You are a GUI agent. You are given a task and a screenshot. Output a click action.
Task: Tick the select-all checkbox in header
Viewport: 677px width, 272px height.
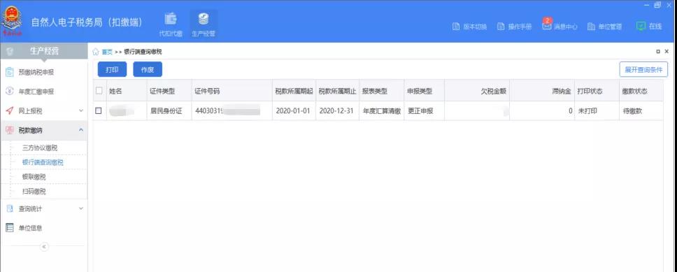(99, 91)
